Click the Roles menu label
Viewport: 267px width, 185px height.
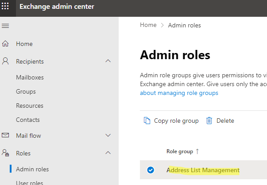(23, 153)
